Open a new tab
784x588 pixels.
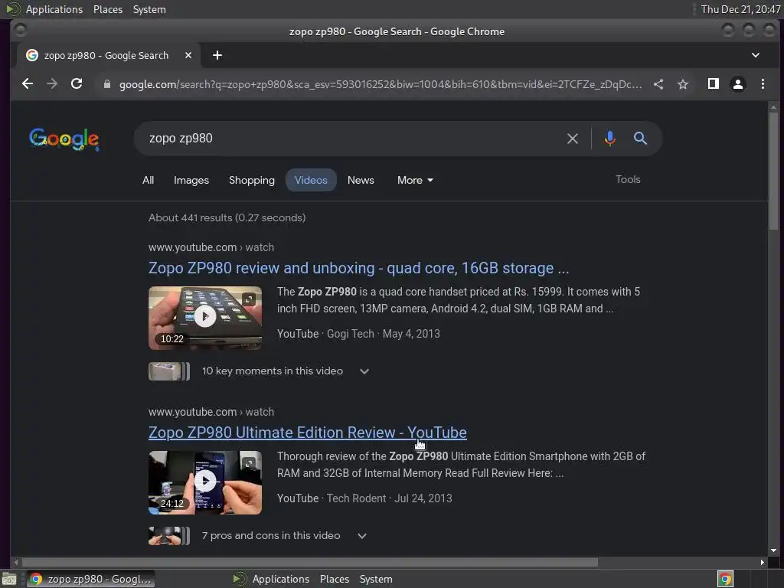[x=217, y=55]
